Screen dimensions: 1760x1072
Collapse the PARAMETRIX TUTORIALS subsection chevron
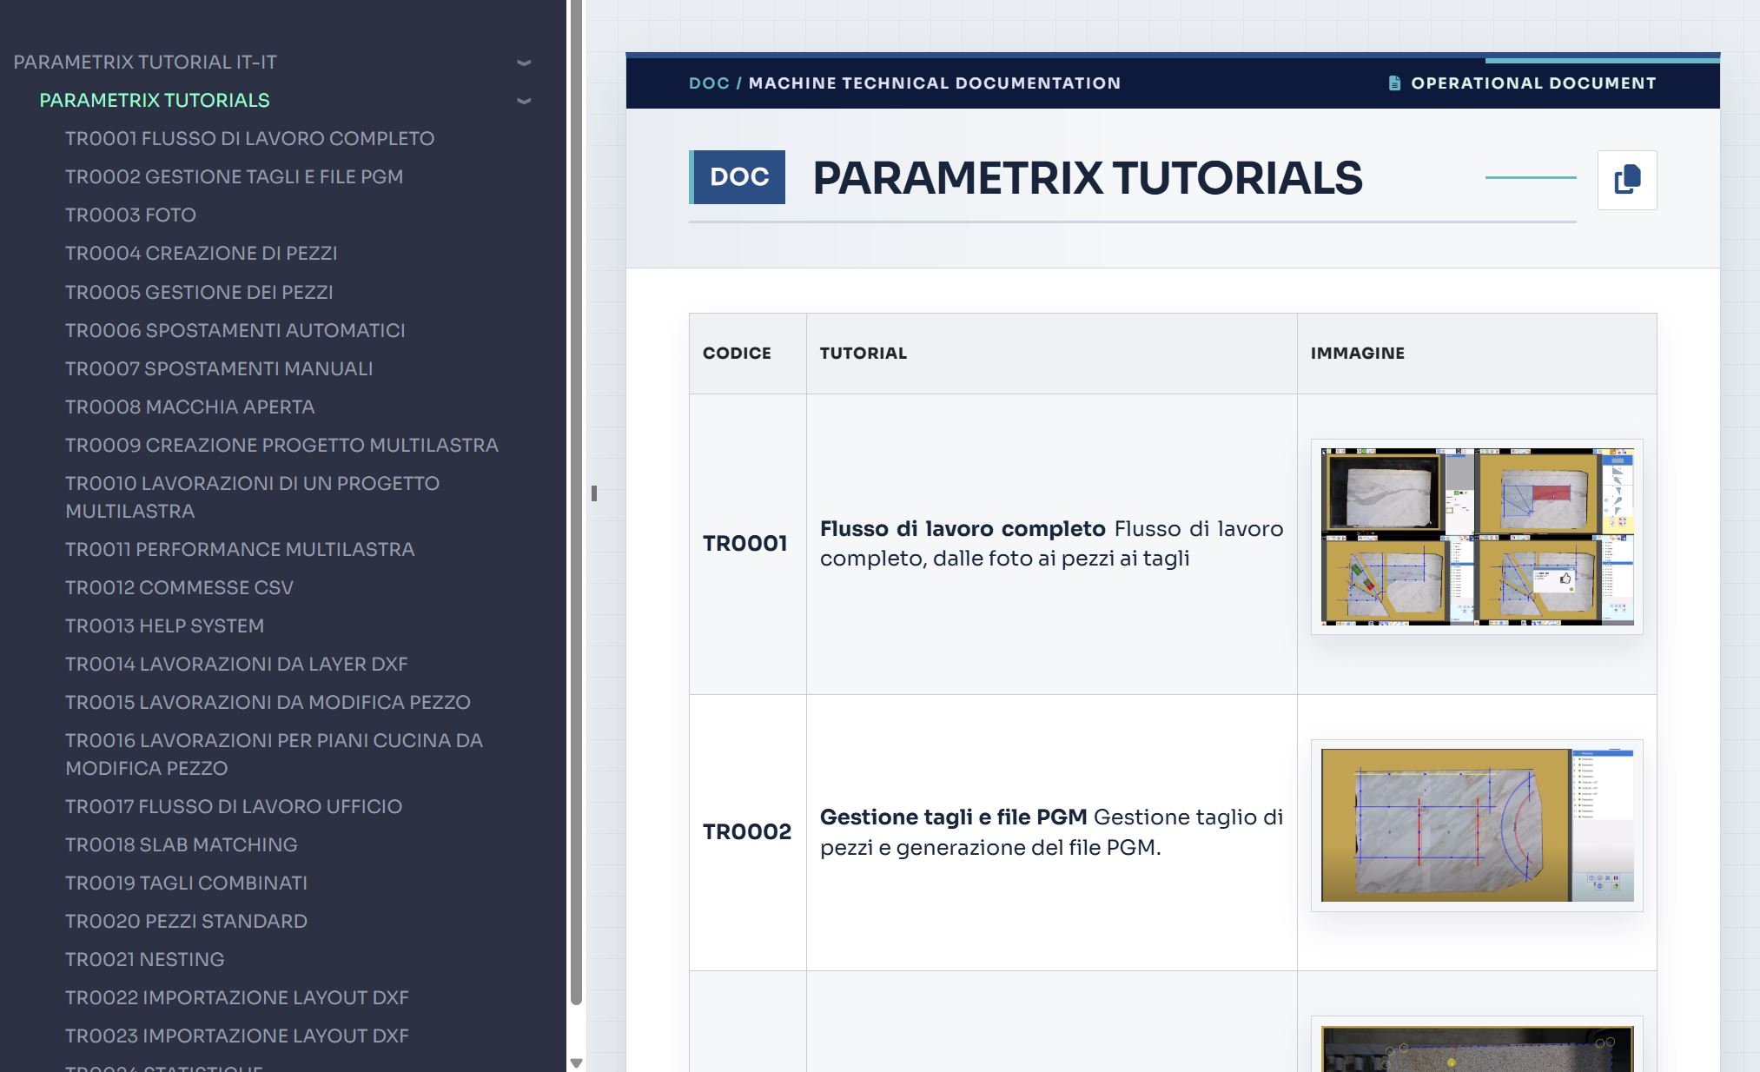pyautogui.click(x=524, y=101)
